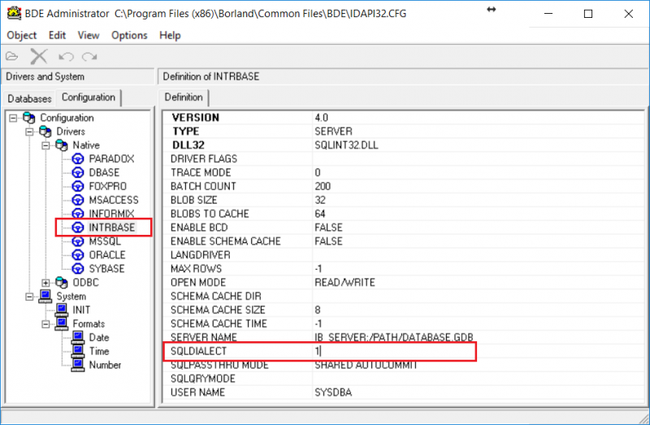Screen dimensions: 650x425
Task: Open the Help menu
Action: (x=170, y=35)
